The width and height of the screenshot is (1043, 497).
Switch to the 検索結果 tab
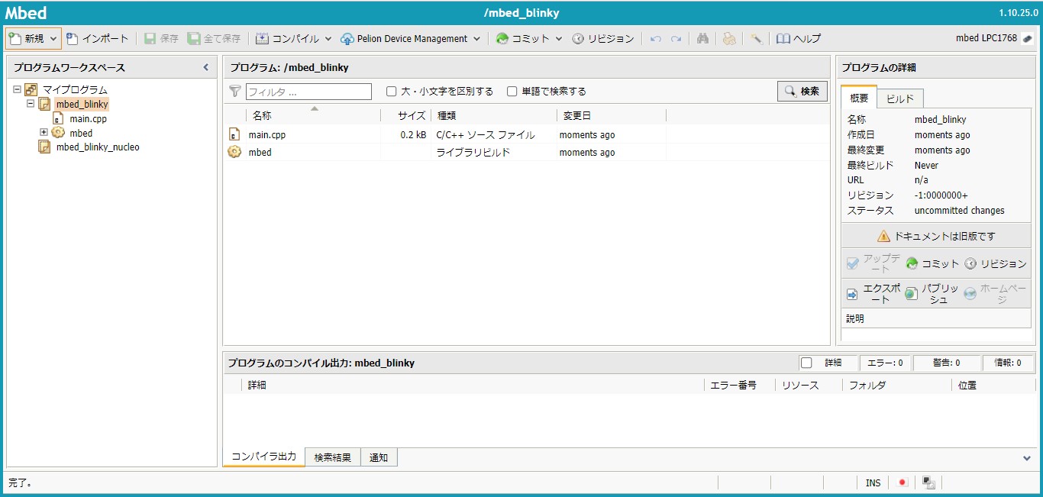coord(333,458)
